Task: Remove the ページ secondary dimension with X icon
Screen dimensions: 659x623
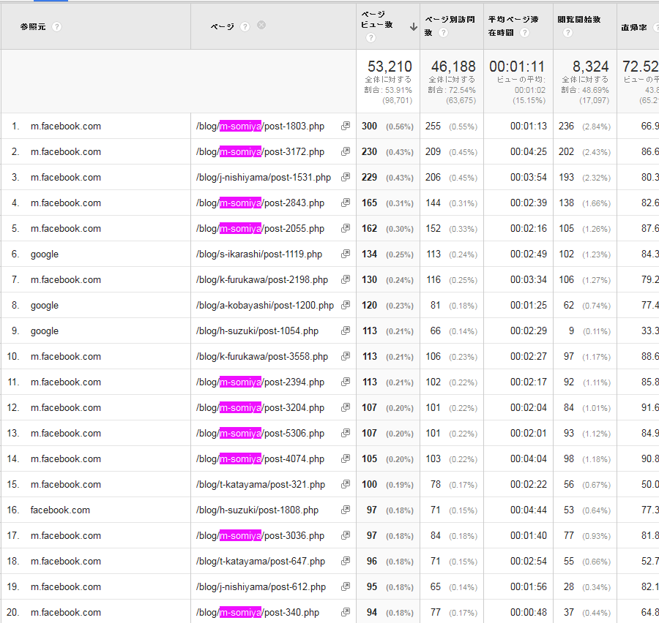Action: tap(261, 26)
